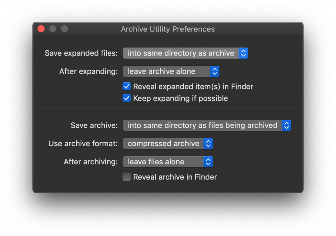Click the empty checkbox square near "Reveal archive in Finder"
Image resolution: width=336 pixels, height=236 pixels.
pos(127,177)
